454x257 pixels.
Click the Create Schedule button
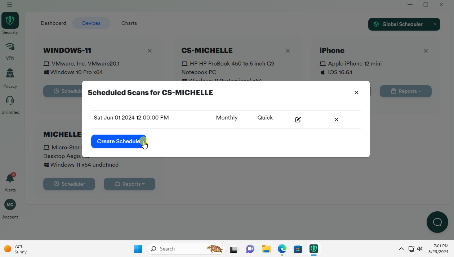[118, 141]
